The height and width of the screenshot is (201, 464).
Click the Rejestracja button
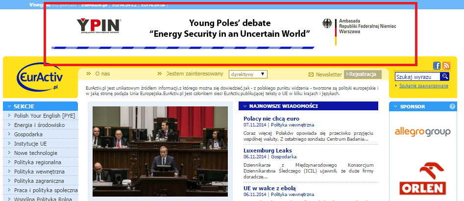(x=363, y=75)
